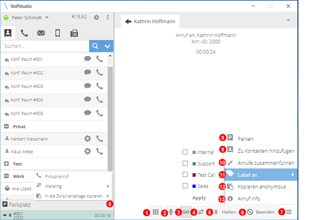Viewport: 315px width, 220px height.
Task: Click the Apply button for labels
Action: click(x=199, y=198)
